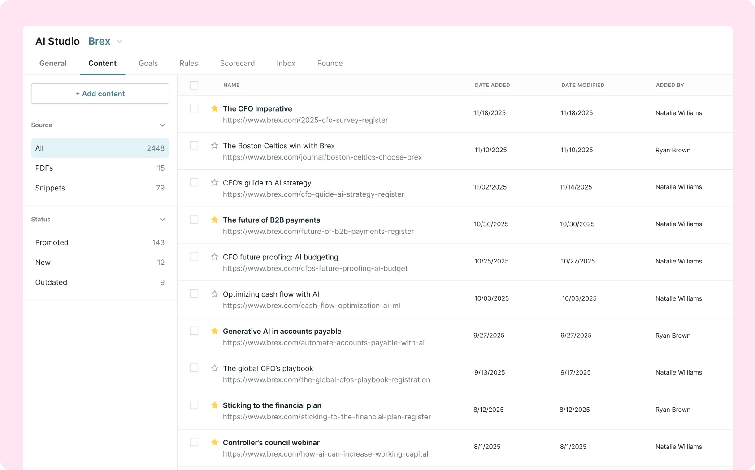Filter source by All
The height and width of the screenshot is (470, 755).
click(x=100, y=148)
